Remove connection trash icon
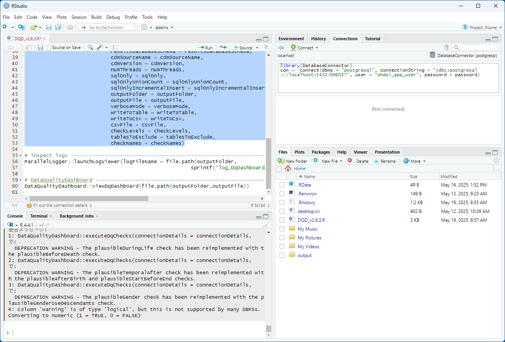This screenshot has height=342, width=505. 446,47
